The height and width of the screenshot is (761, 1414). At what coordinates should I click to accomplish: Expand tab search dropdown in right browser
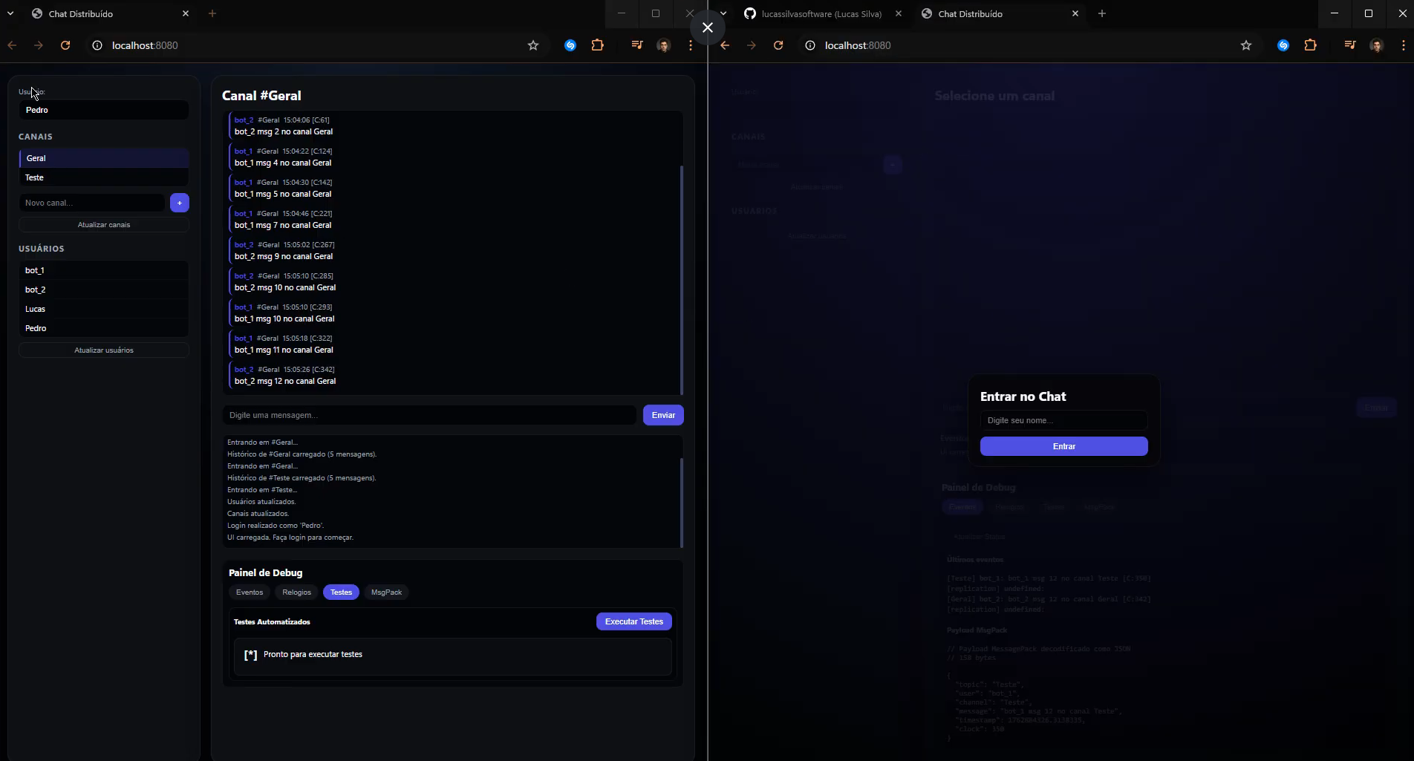click(x=723, y=13)
